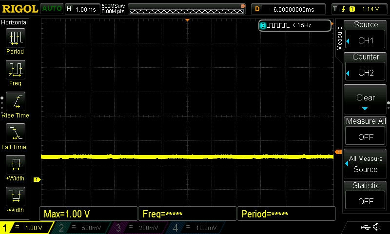Click the USB connection status icon
This screenshot has height=234, width=390.
pos(365,227)
